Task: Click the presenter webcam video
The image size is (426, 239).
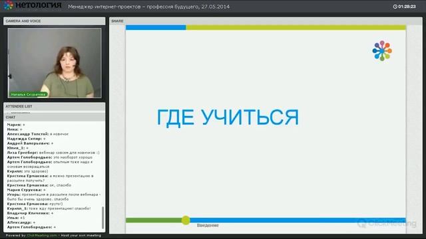Action: tap(55, 63)
